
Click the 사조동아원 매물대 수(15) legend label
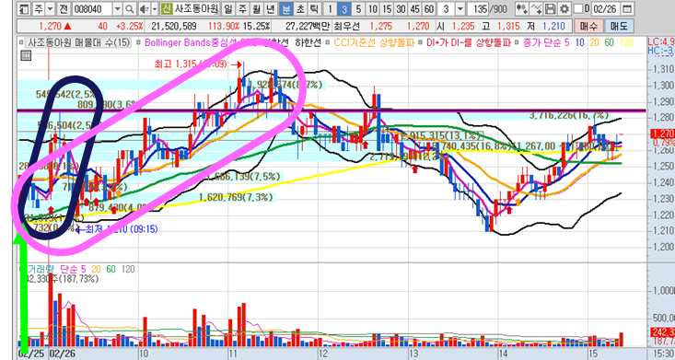(x=78, y=42)
